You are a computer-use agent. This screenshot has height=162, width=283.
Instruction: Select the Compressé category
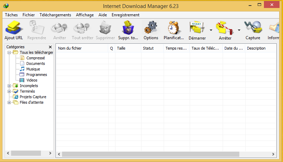[x=36, y=58]
